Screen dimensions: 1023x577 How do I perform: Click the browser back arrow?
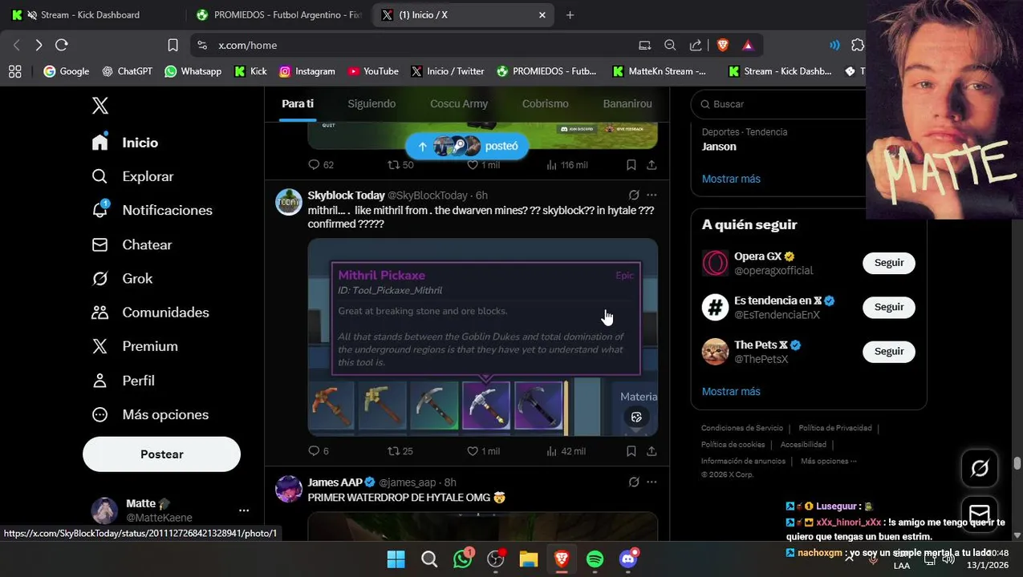coord(16,45)
